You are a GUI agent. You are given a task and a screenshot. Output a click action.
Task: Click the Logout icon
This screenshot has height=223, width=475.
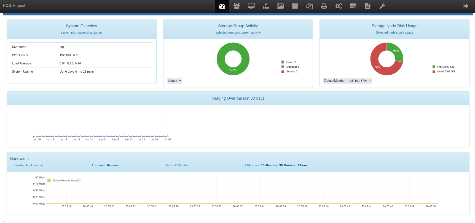click(466, 6)
